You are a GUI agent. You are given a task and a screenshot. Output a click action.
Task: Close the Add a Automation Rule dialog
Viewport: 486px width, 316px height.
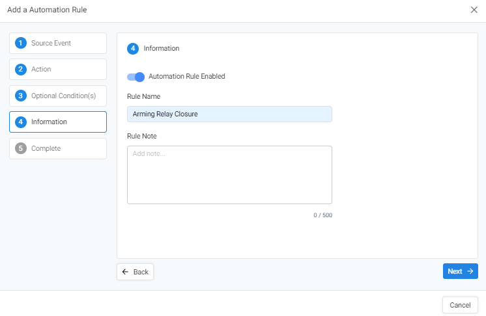[x=474, y=10]
